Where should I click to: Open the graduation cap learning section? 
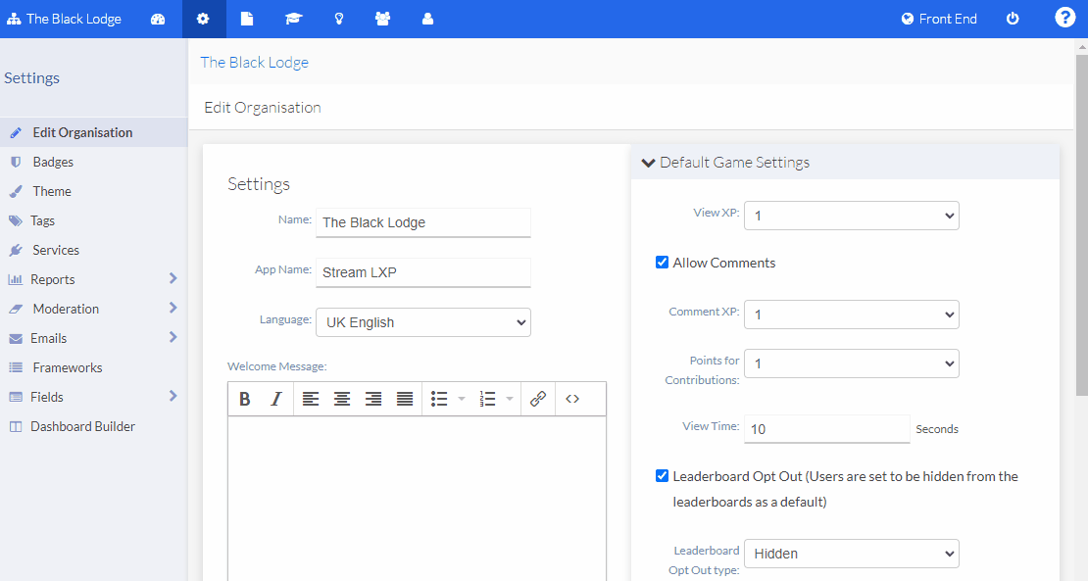(x=293, y=19)
